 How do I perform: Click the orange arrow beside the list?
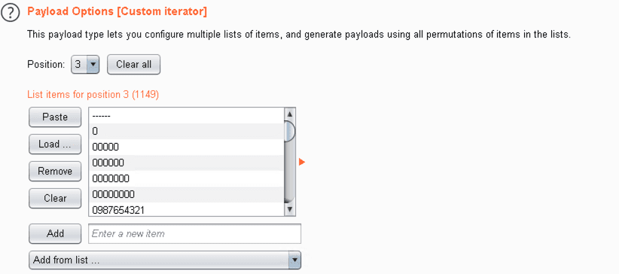point(302,162)
